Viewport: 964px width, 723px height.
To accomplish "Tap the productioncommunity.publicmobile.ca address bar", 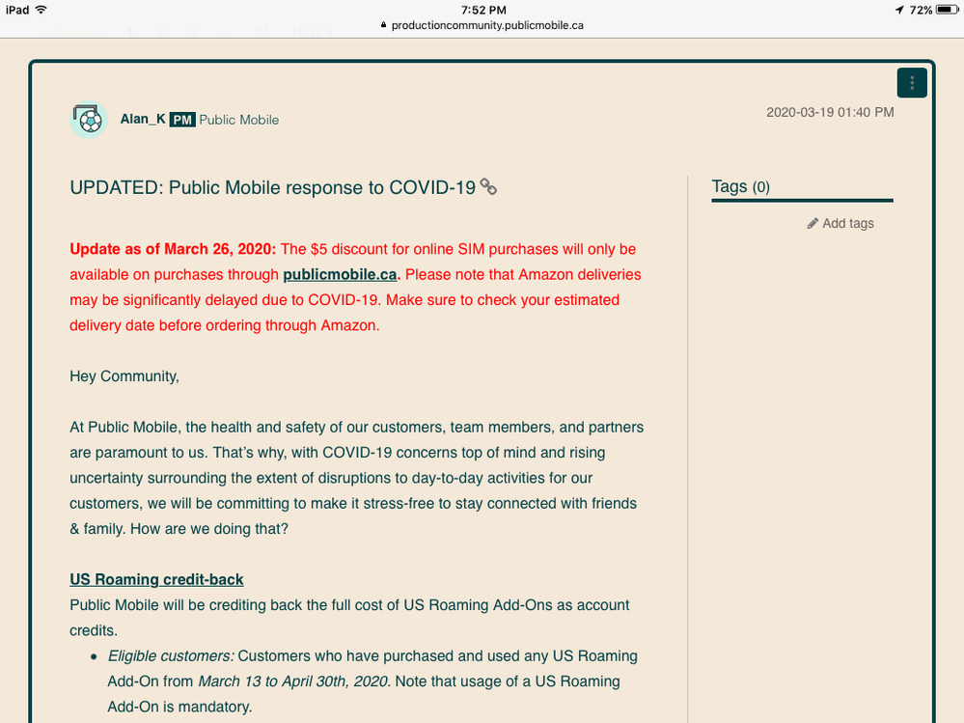I will [486, 25].
